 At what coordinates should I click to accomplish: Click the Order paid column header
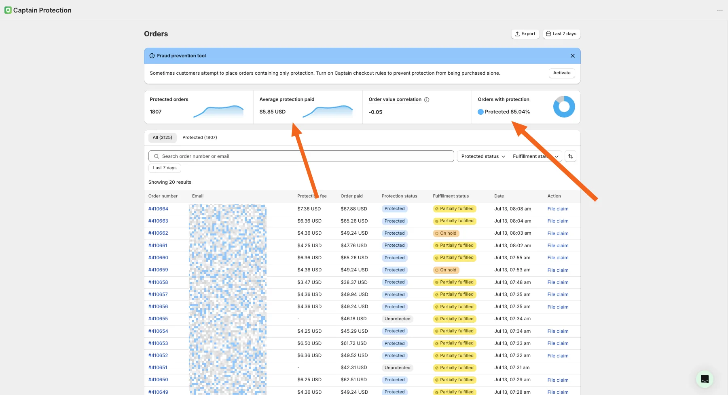[x=351, y=196]
